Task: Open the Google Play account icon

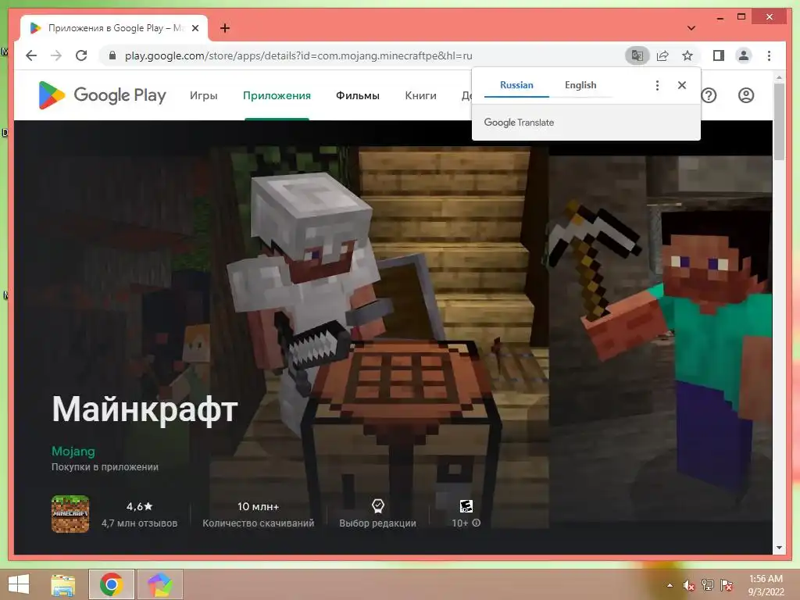Action: (746, 95)
